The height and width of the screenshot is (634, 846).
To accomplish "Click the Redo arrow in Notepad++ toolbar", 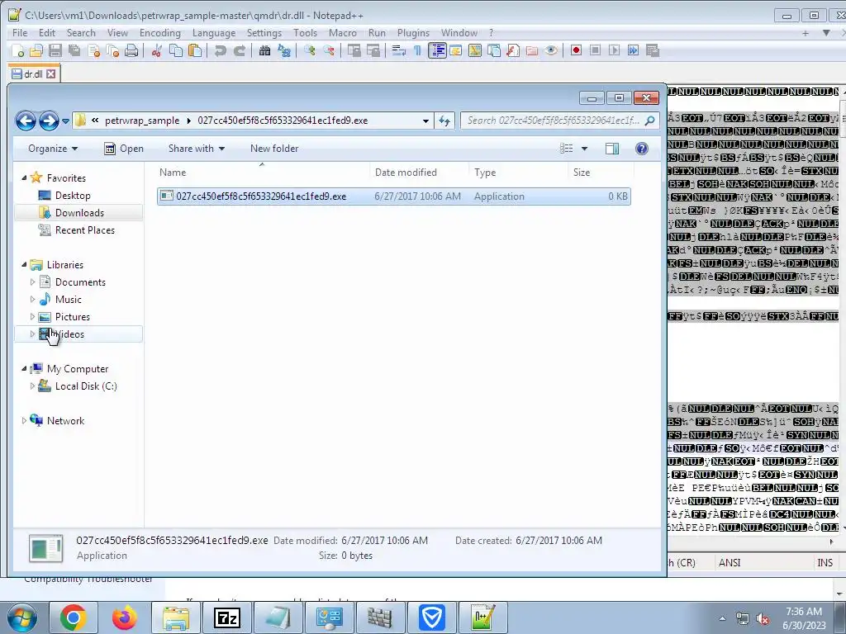I will pyautogui.click(x=240, y=50).
